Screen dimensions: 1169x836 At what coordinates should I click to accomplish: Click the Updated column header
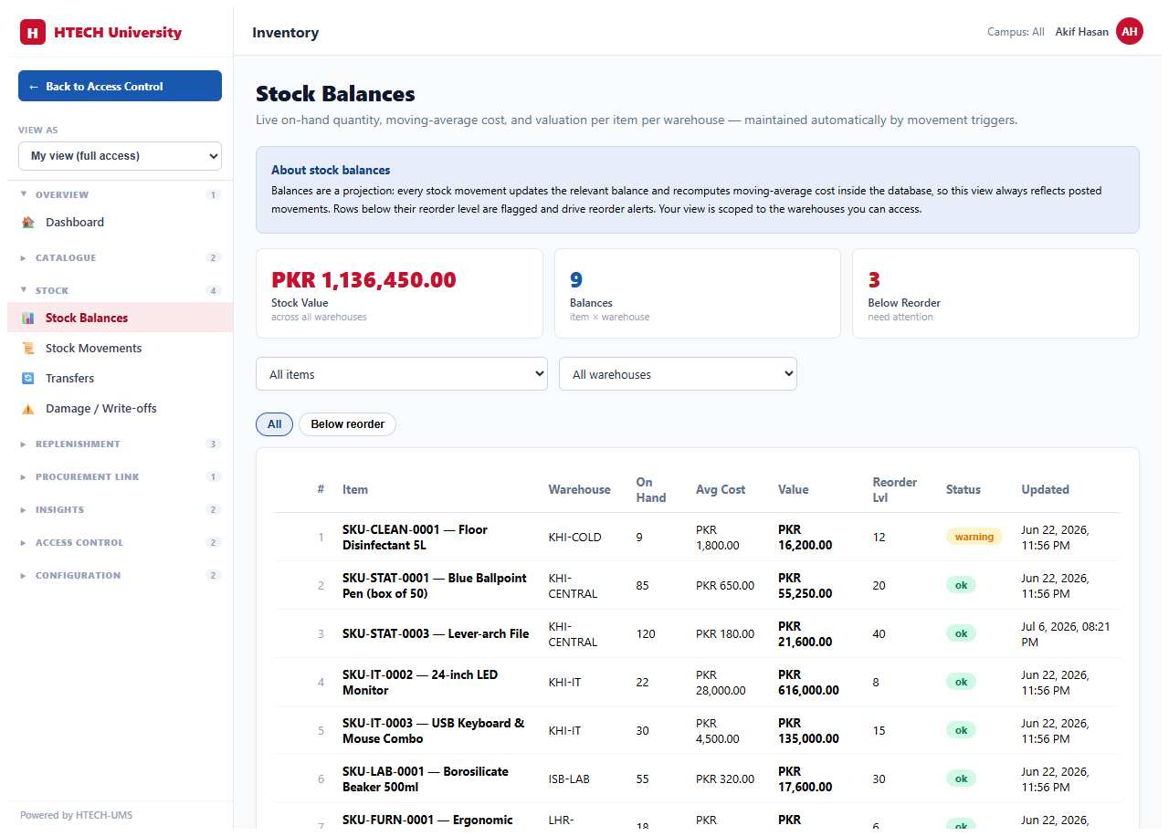click(x=1045, y=489)
